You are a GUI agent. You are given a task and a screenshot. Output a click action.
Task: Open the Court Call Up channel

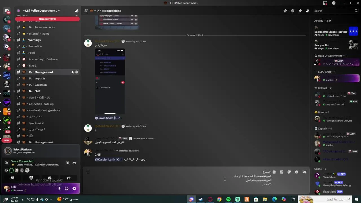tap(47, 98)
